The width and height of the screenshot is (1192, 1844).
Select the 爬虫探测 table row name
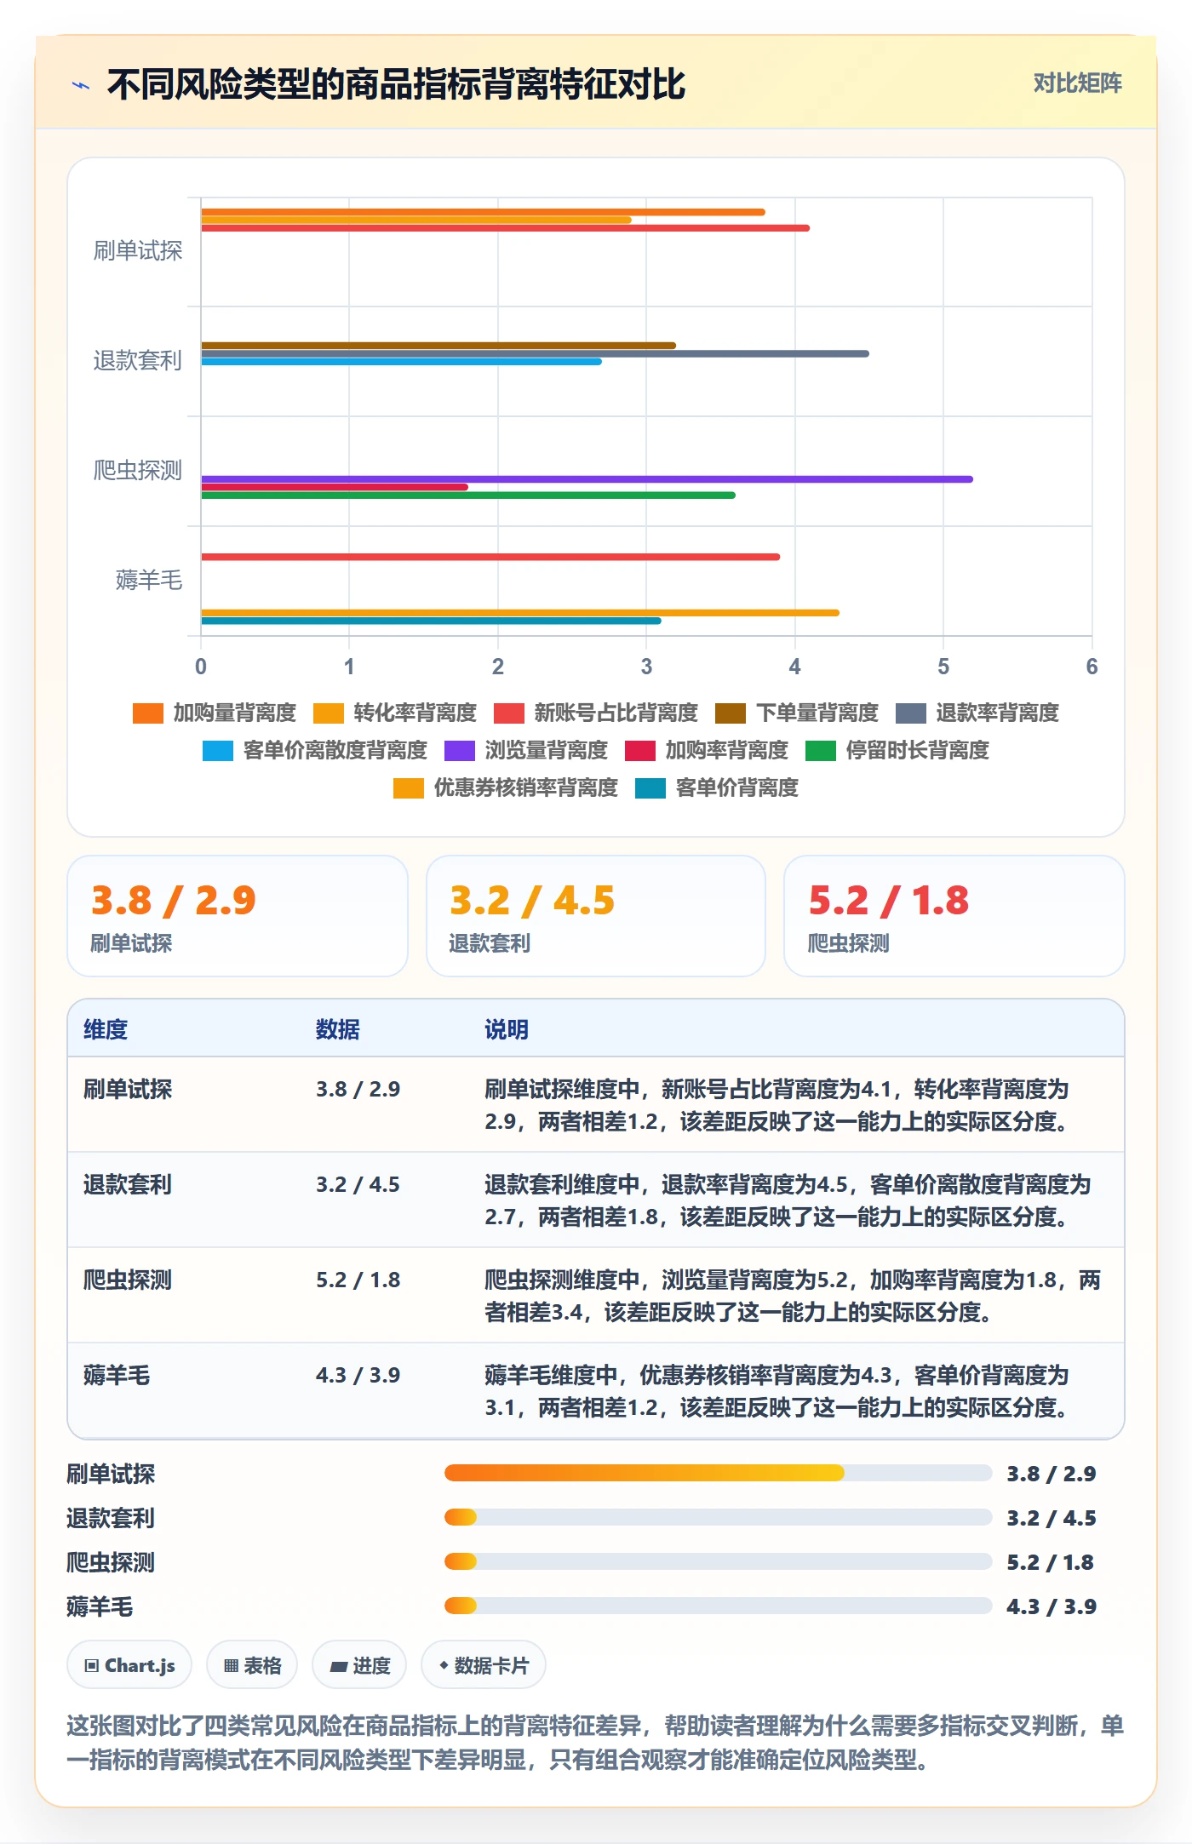pyautogui.click(x=128, y=1280)
